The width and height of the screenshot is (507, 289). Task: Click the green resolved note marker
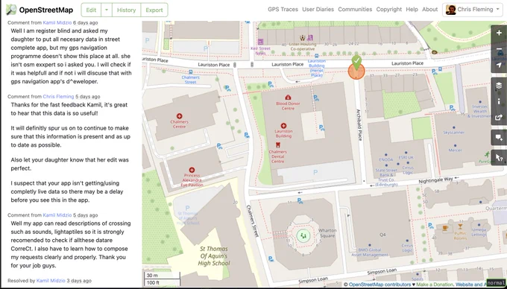(356, 63)
